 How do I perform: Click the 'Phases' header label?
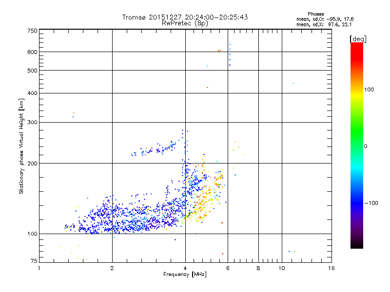coord(315,14)
